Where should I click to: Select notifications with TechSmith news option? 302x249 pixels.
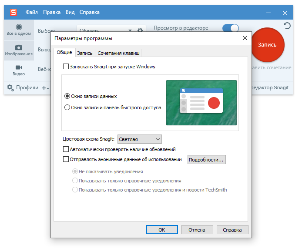75,190
